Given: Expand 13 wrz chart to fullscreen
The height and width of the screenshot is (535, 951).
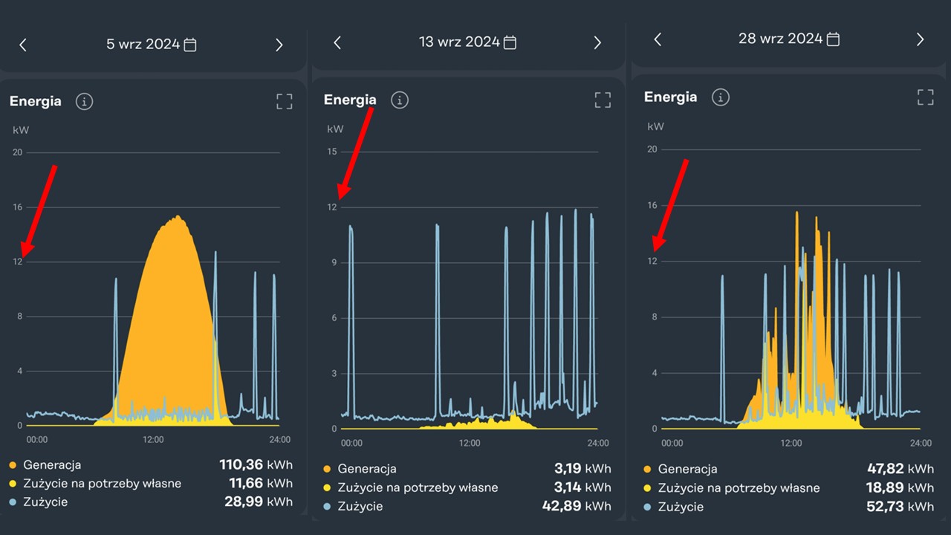Looking at the screenshot, I should click(x=603, y=100).
